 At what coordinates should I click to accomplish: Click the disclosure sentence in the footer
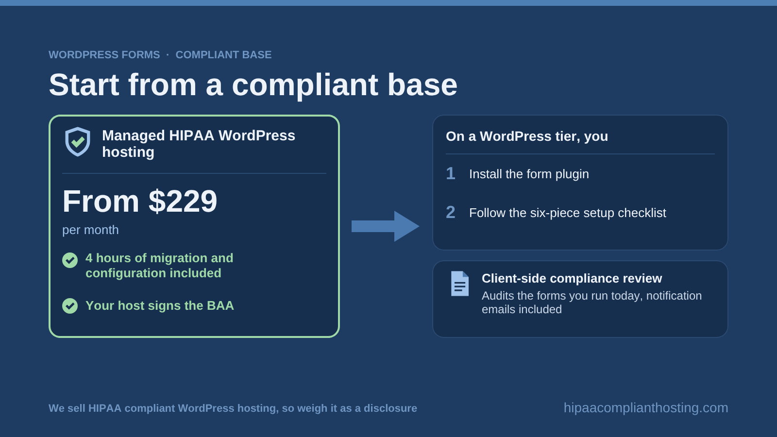(233, 408)
